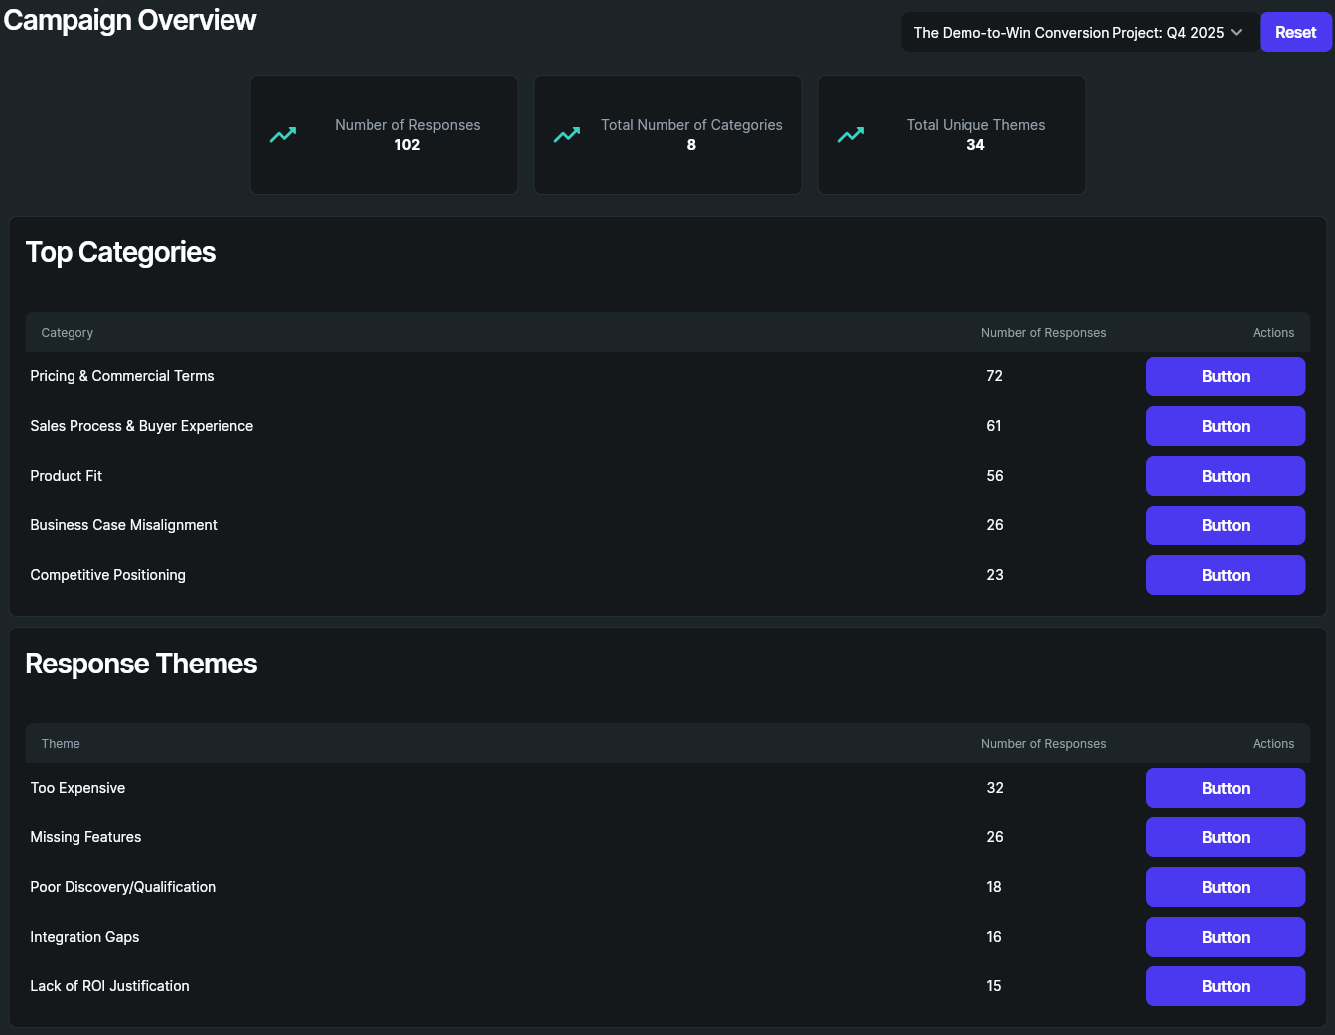Click Button for Pricing & Commercial Terms
Viewport: 1335px width, 1035px height.
click(x=1225, y=376)
